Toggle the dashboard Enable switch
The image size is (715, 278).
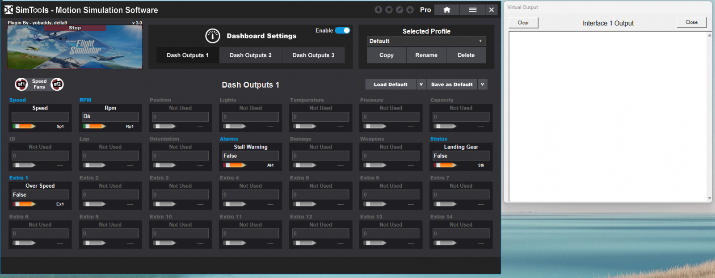pos(343,30)
